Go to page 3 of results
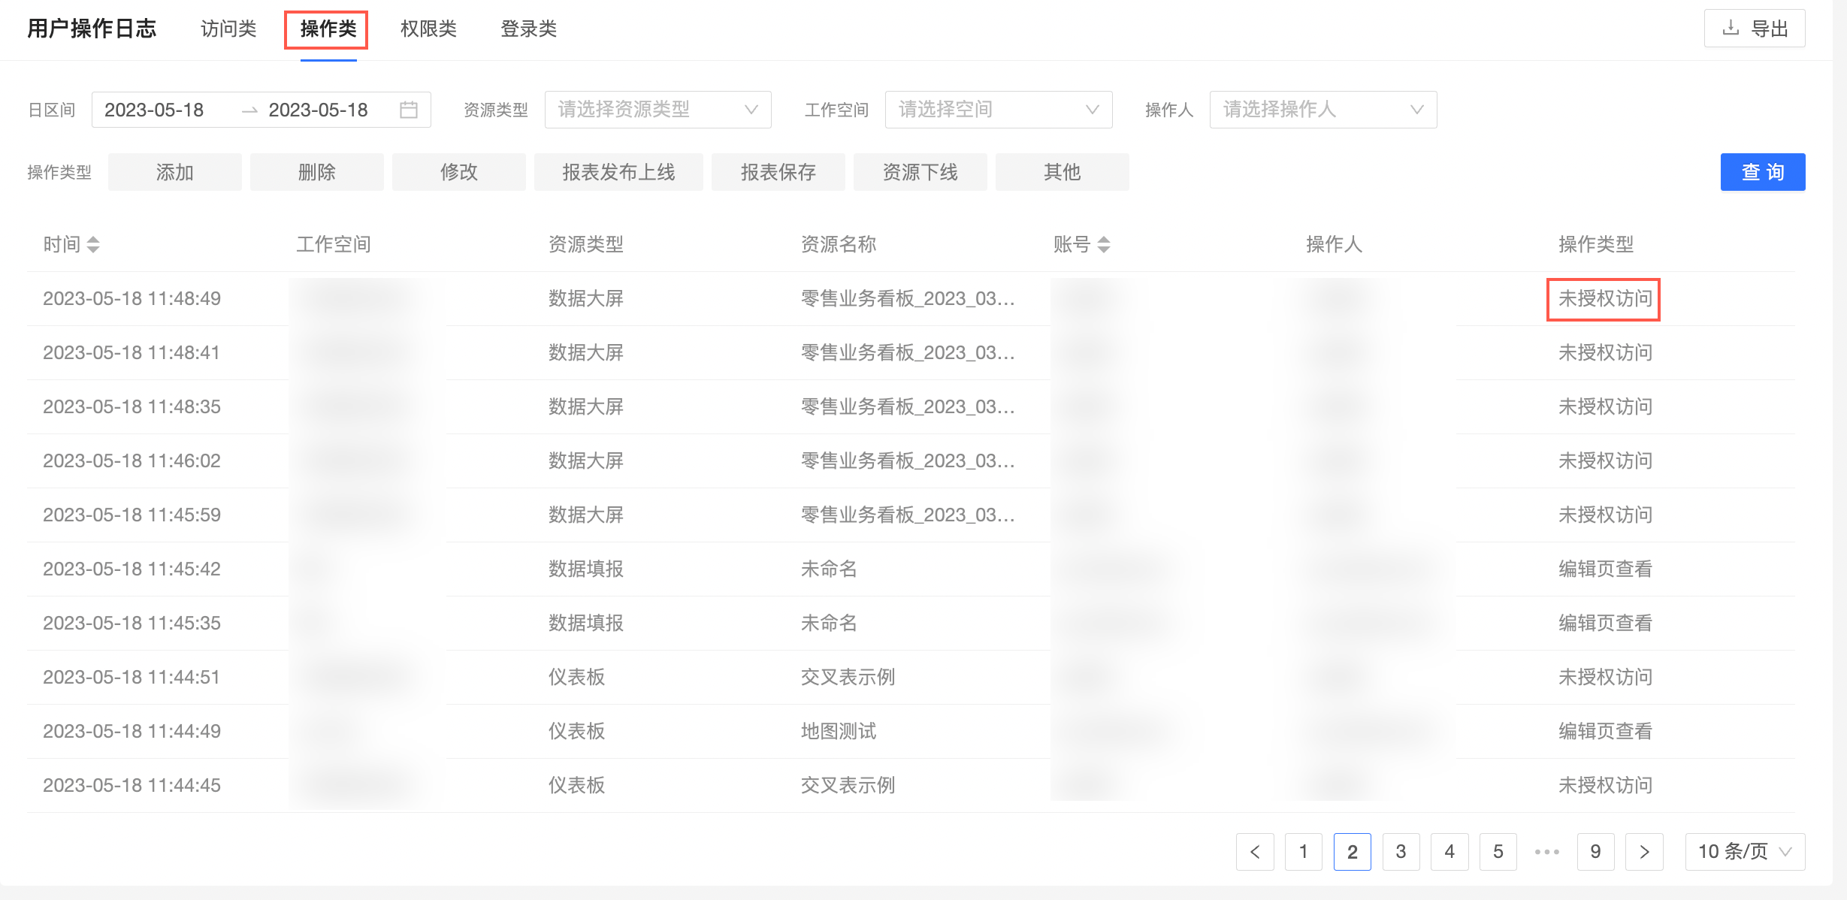 (1401, 851)
